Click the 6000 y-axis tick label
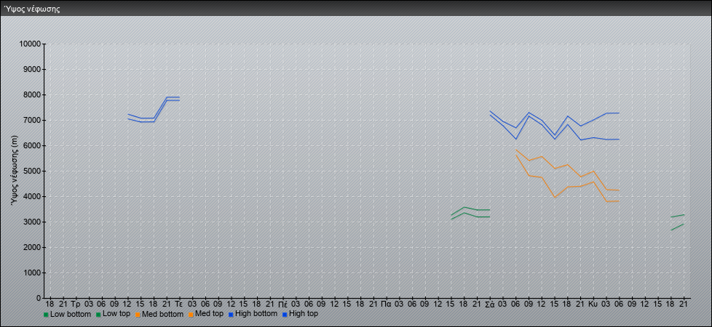This screenshot has width=712, height=327. 32,145
